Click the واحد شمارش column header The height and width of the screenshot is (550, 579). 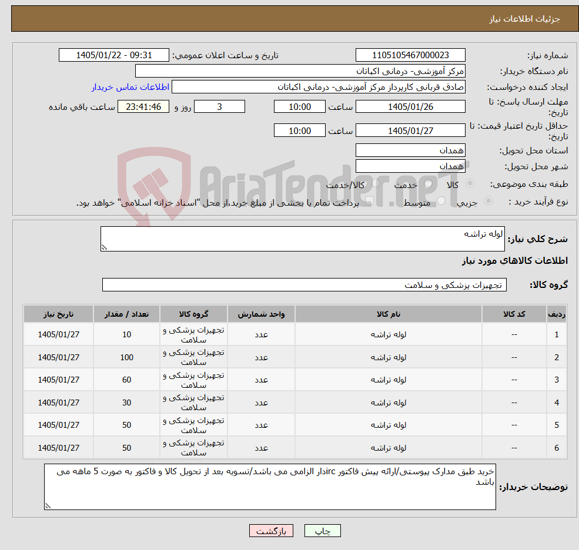[x=261, y=314]
